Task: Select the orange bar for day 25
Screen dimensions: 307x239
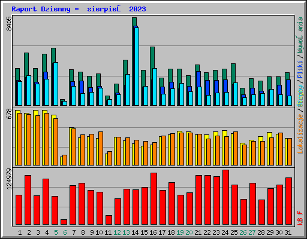Action: coord(236,148)
